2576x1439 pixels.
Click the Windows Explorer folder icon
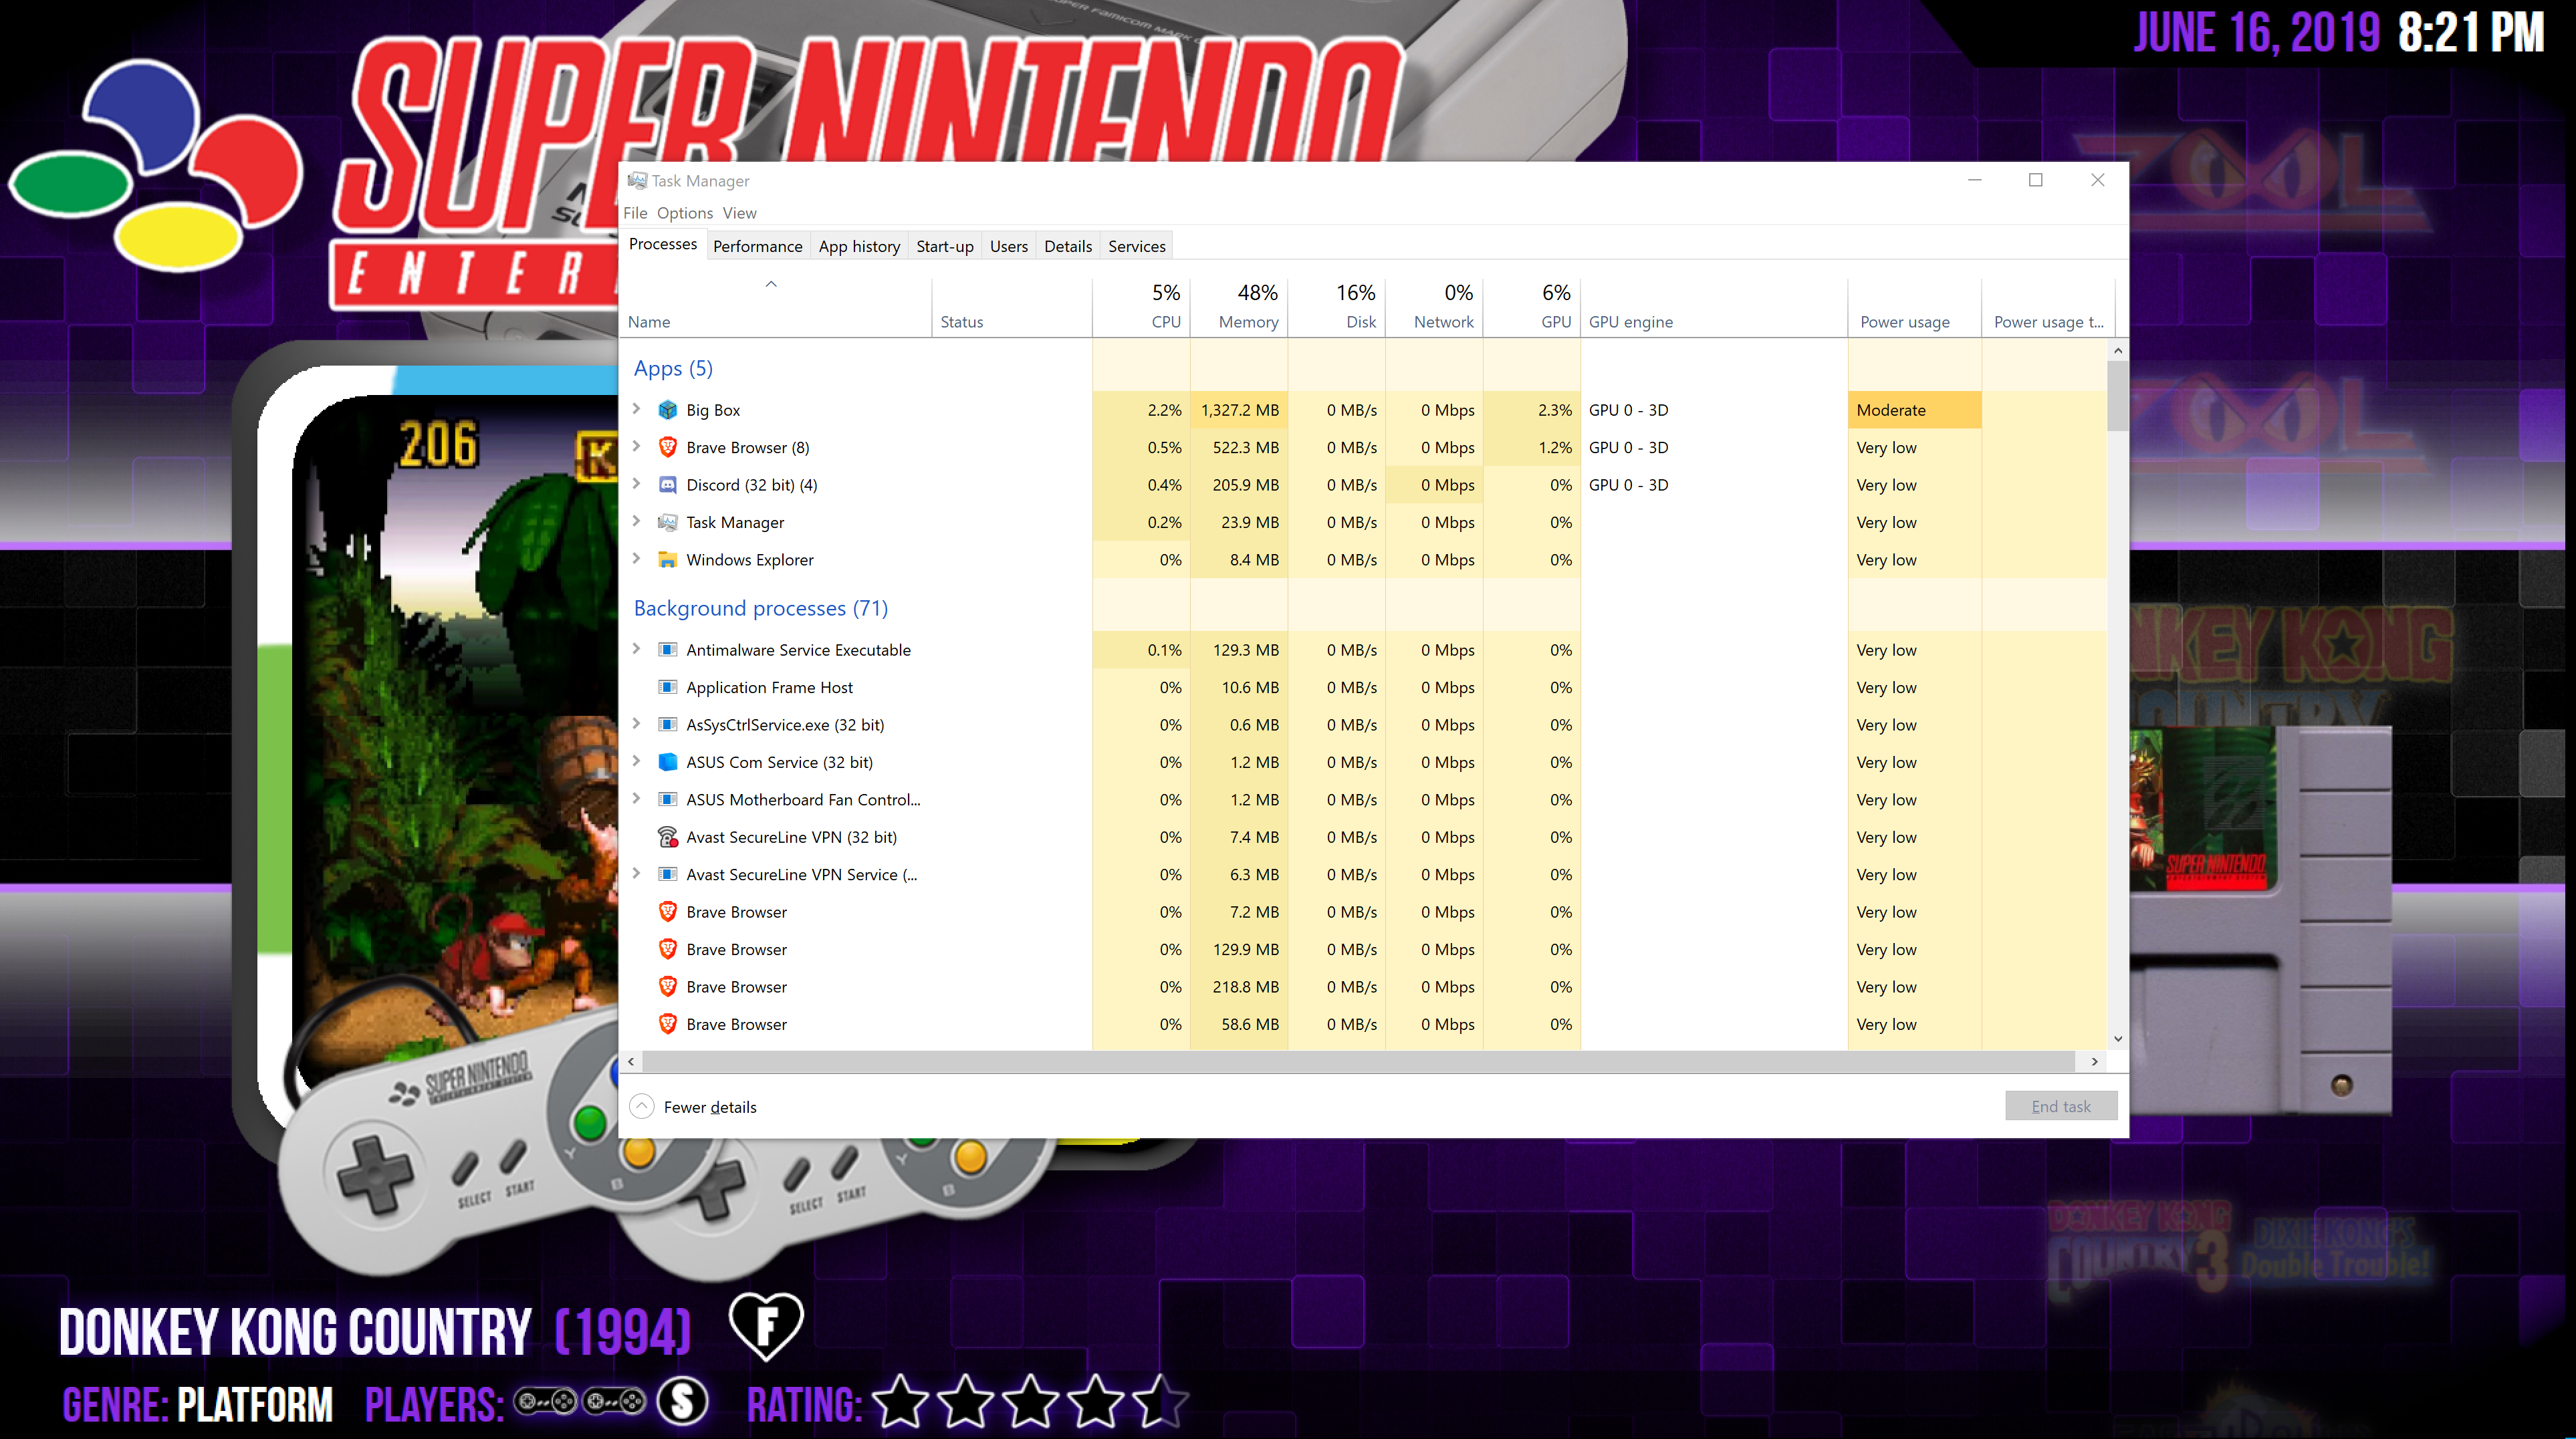[667, 560]
